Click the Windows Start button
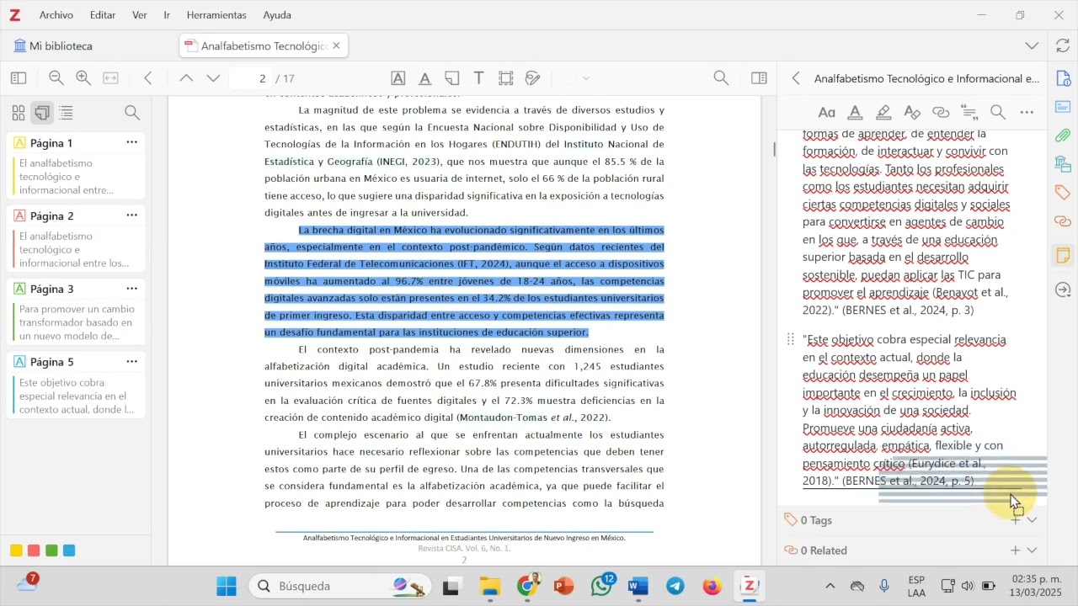 pyautogui.click(x=227, y=586)
